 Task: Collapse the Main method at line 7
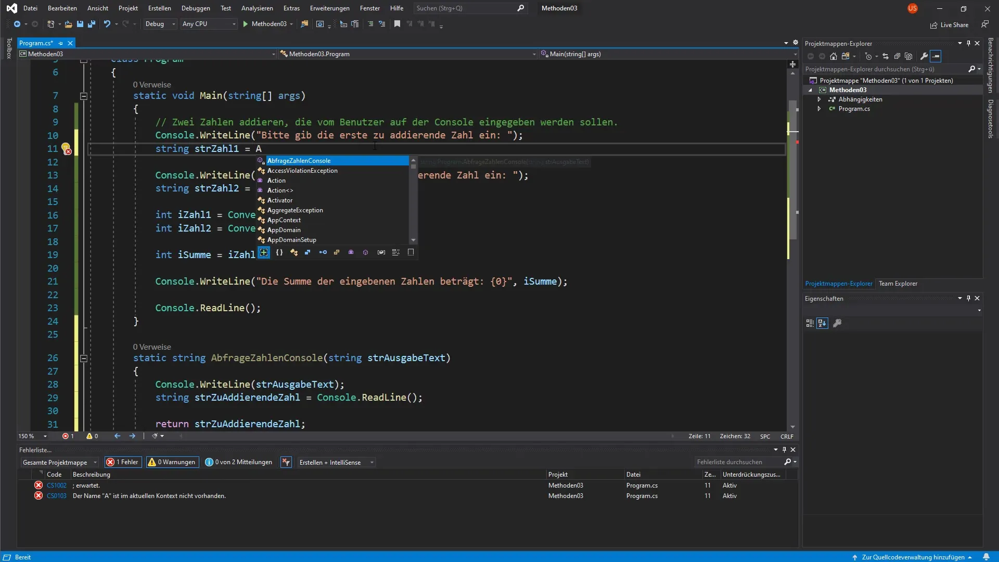click(x=83, y=96)
